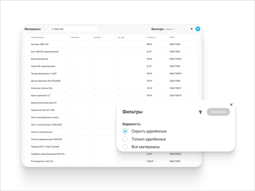Open the Гвозди финишные 1.6х40 row

44,73
